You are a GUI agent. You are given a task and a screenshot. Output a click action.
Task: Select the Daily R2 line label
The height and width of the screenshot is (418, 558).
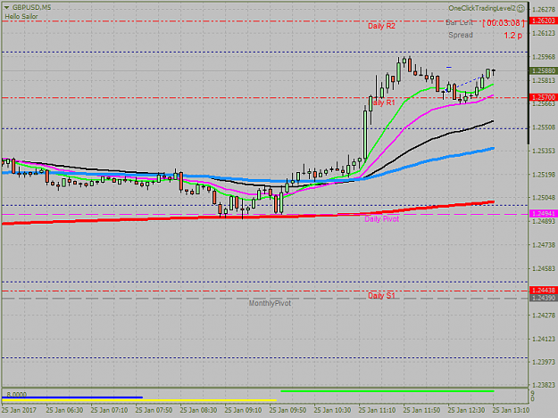[381, 26]
